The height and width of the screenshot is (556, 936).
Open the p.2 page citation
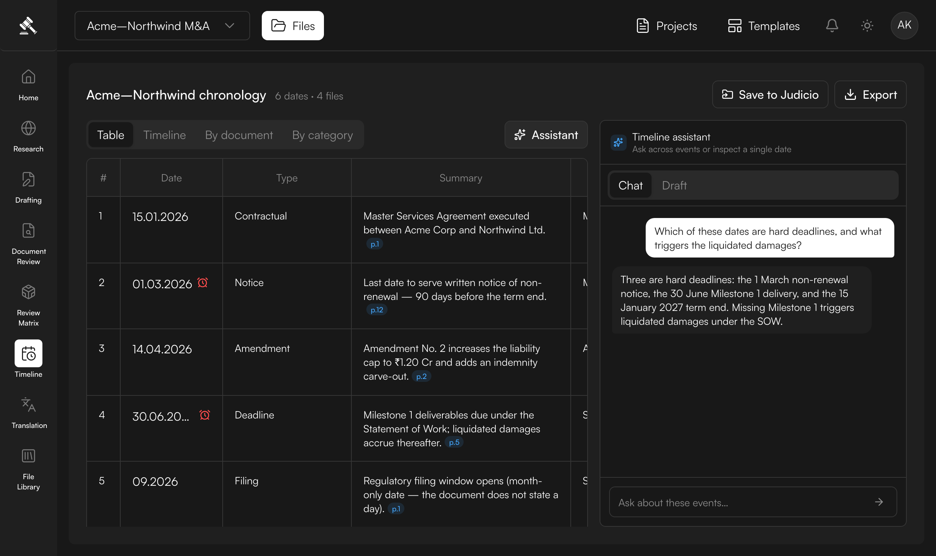pyautogui.click(x=421, y=376)
